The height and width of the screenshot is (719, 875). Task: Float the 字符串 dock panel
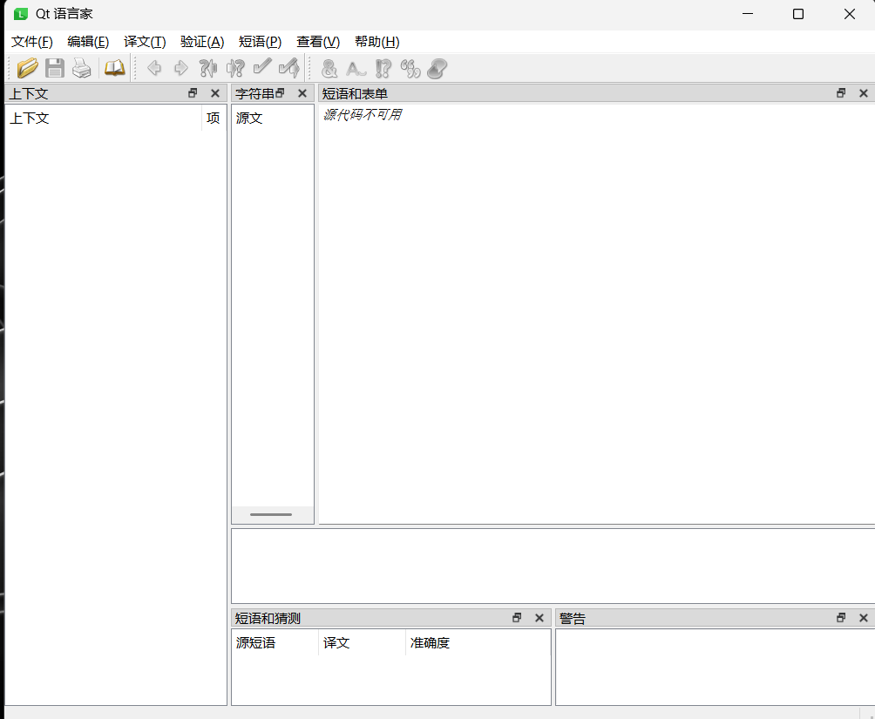coord(280,93)
